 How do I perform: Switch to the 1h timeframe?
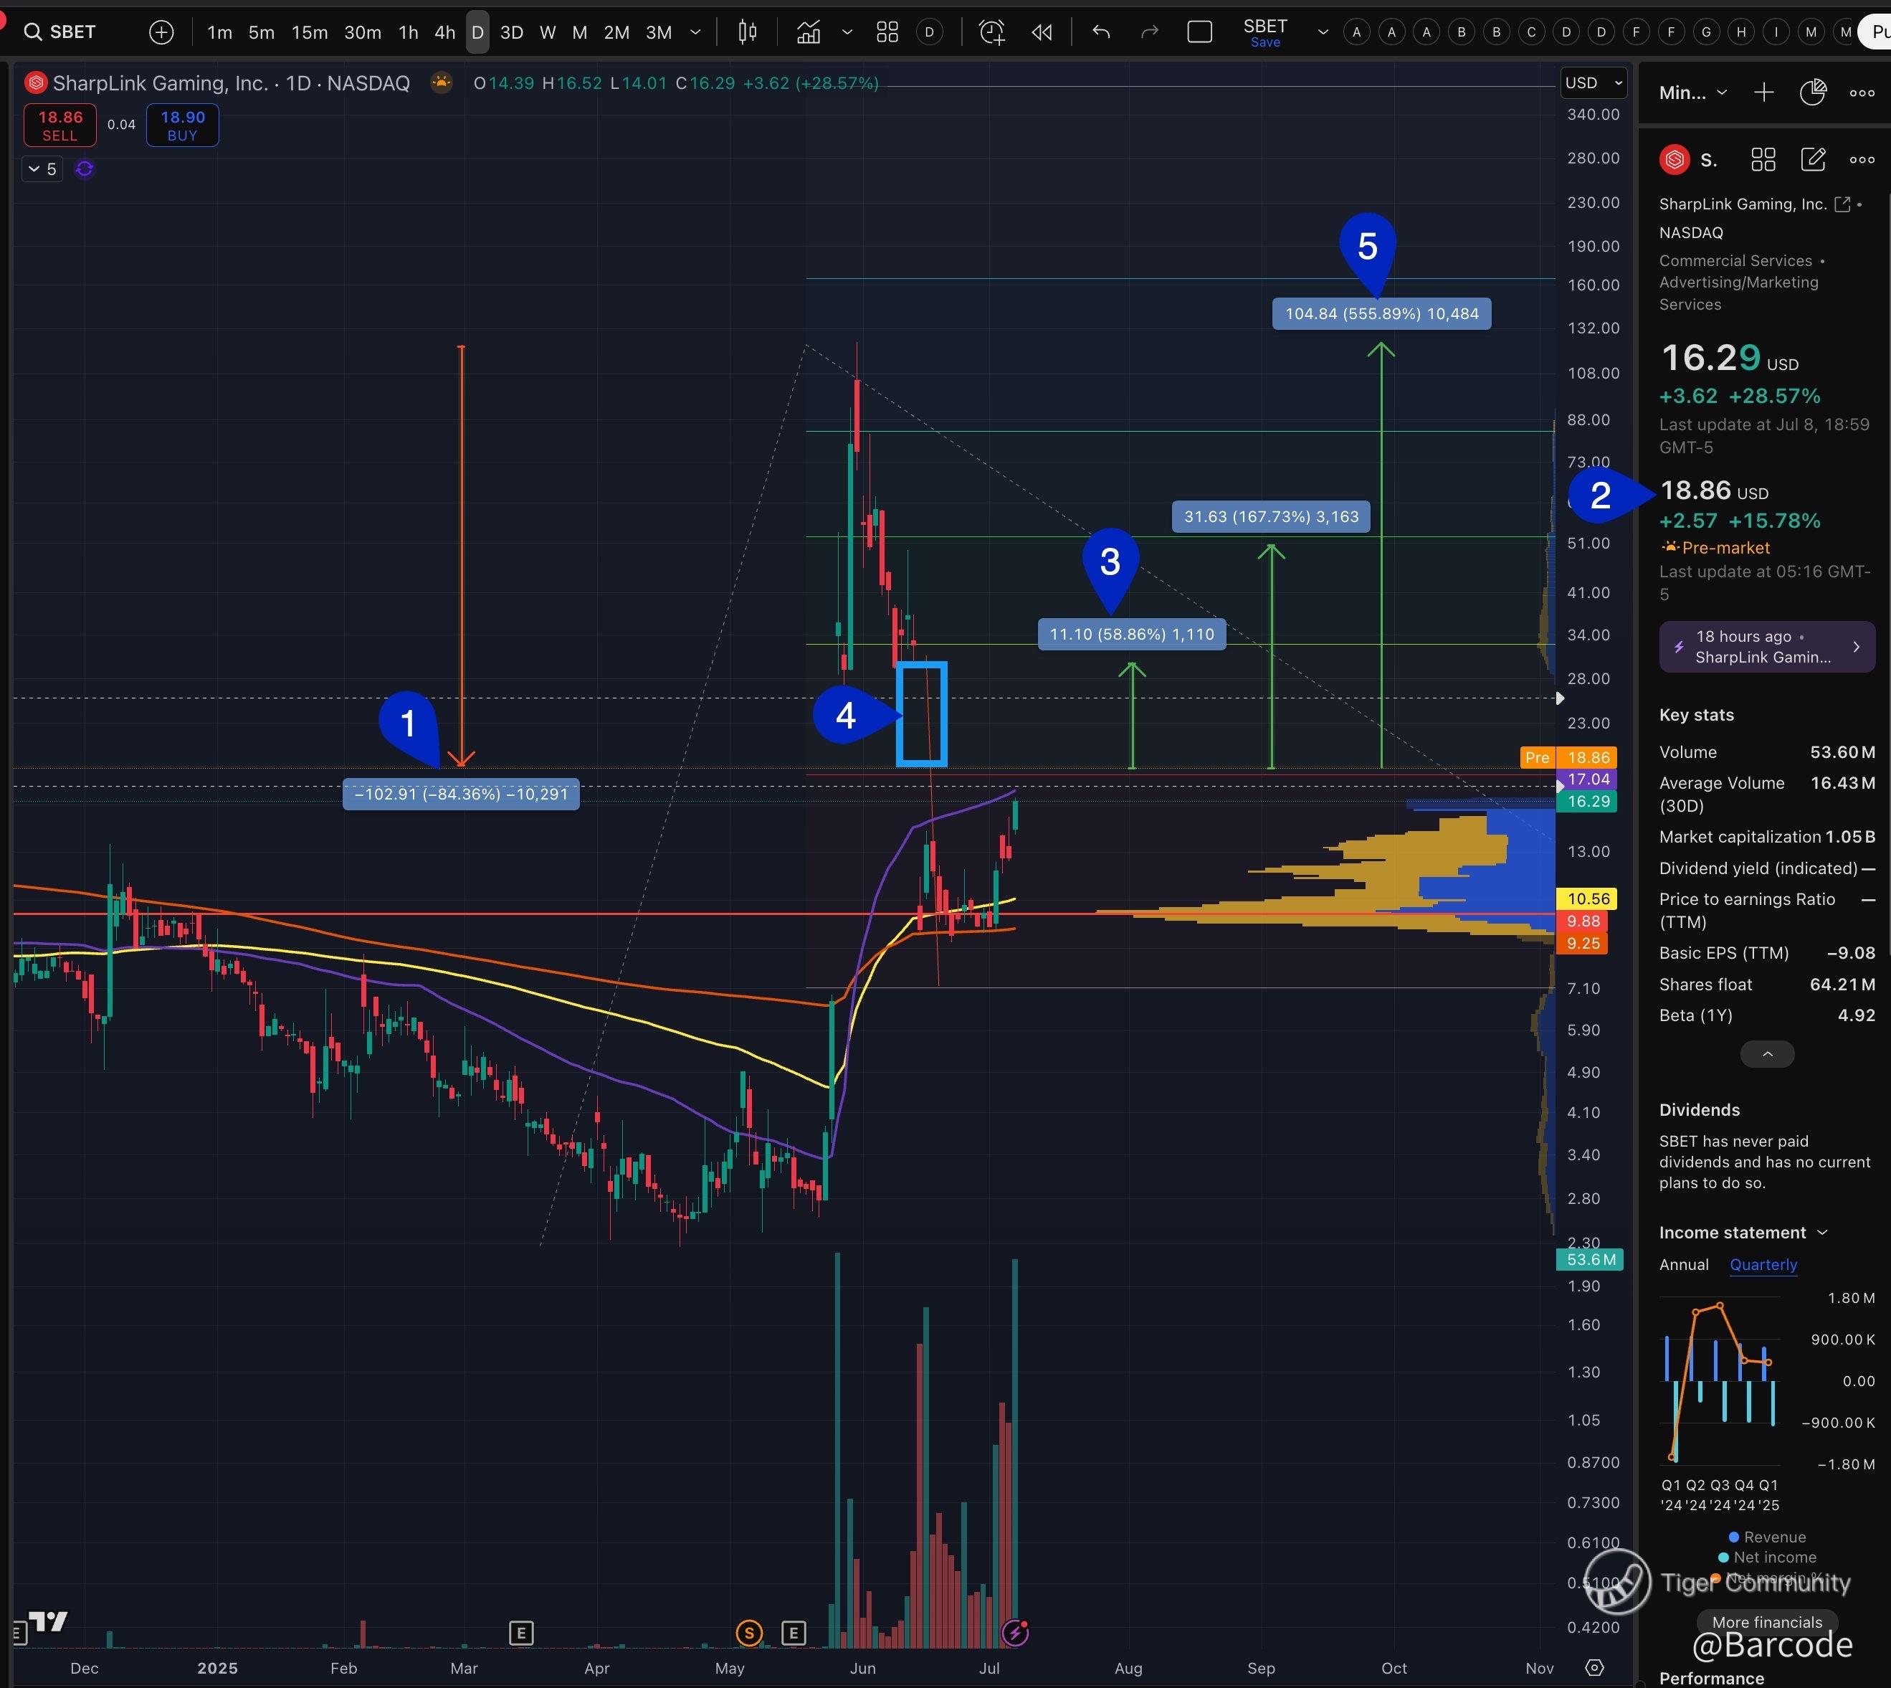coord(408,32)
